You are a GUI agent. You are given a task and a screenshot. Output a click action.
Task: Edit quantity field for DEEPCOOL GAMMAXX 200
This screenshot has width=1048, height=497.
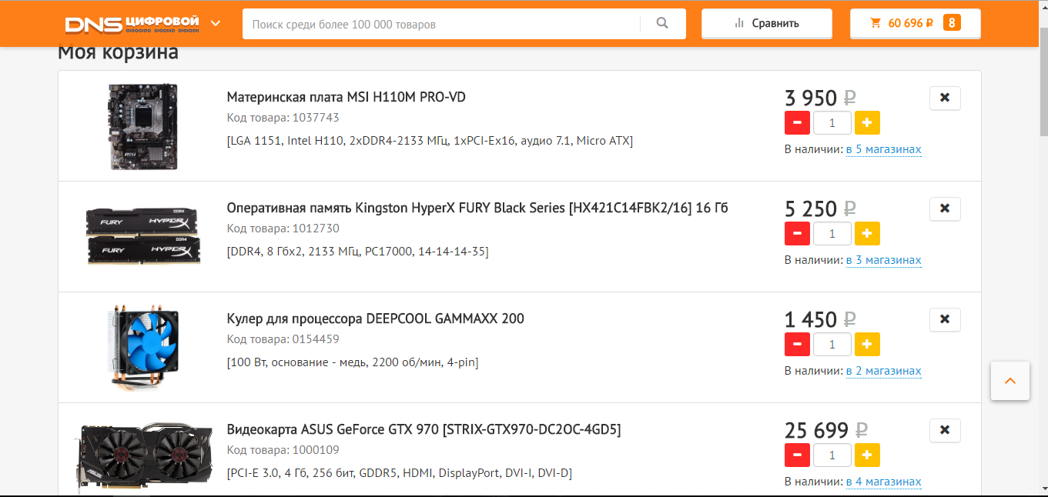pyautogui.click(x=832, y=345)
